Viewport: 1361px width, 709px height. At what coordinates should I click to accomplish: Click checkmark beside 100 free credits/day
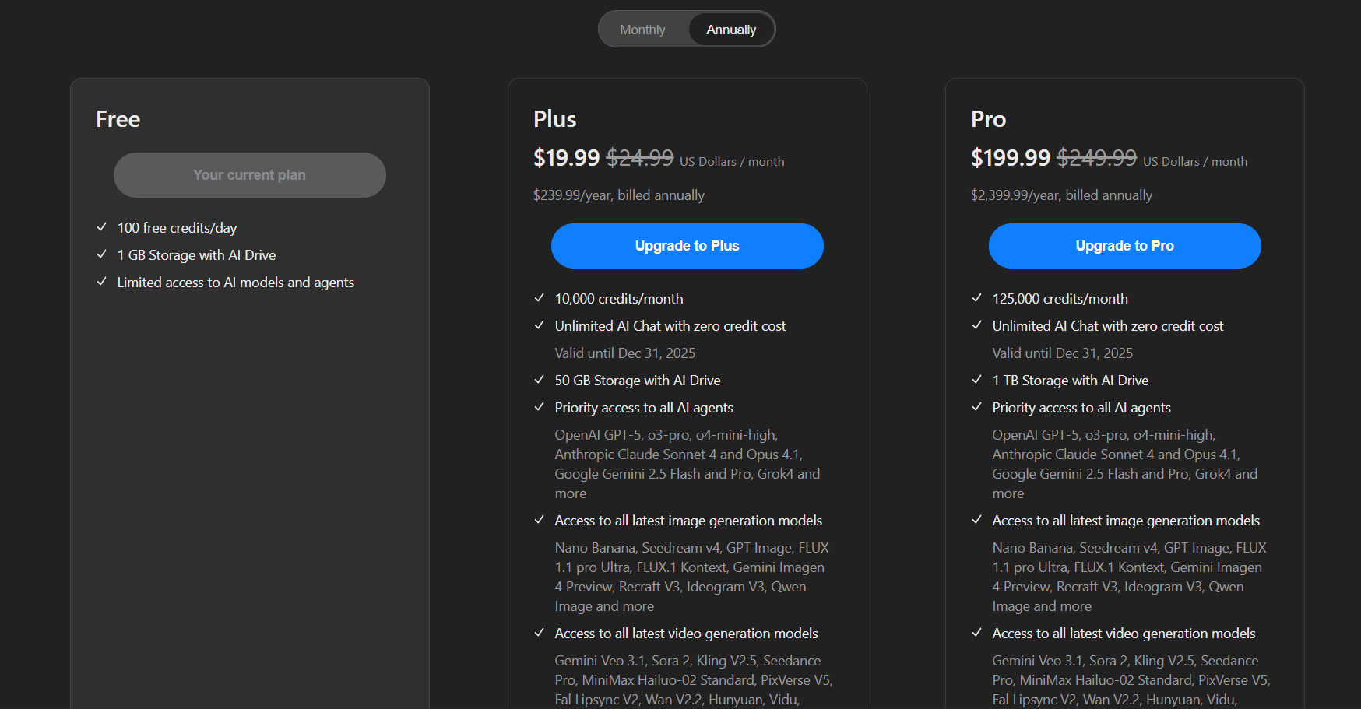[101, 227]
